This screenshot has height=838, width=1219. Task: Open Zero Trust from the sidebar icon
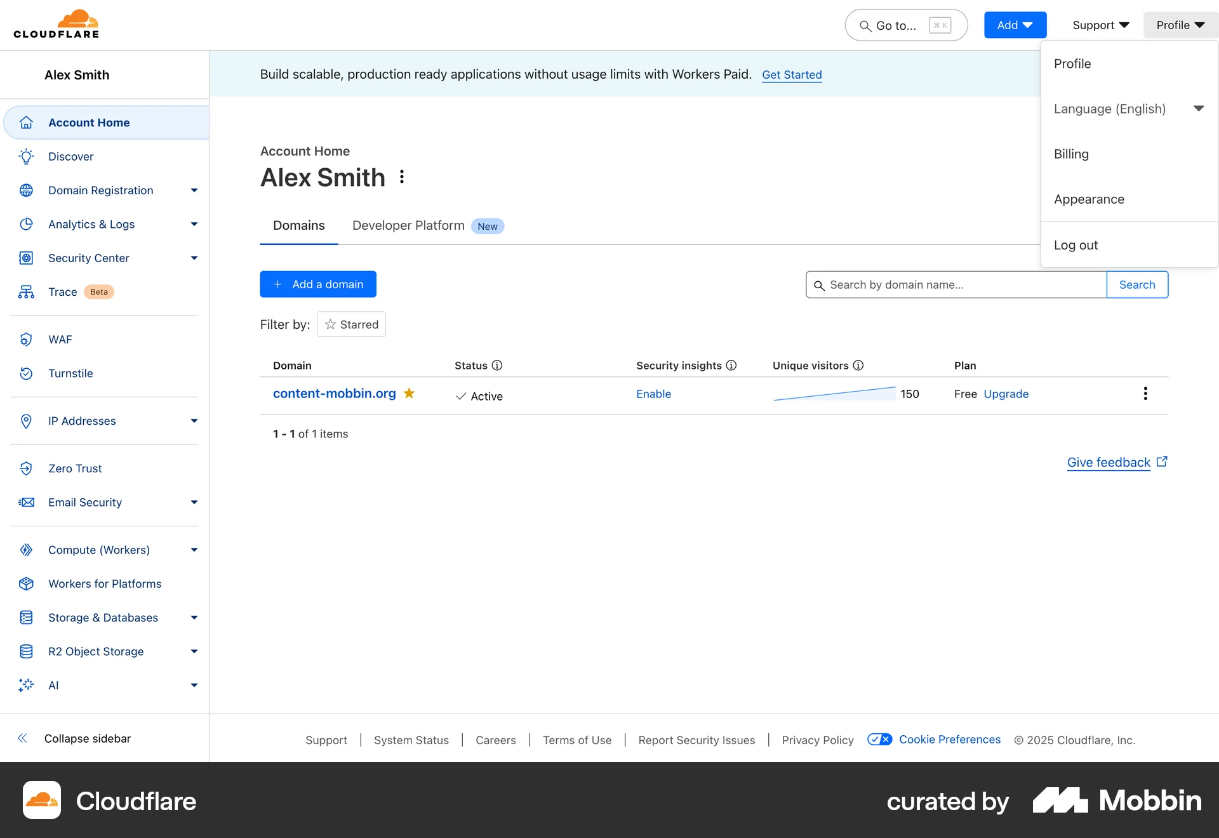[x=26, y=468]
